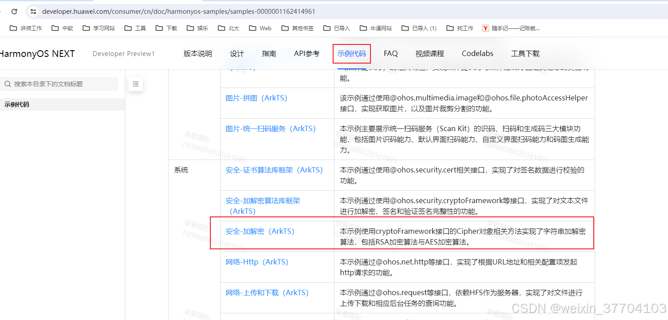
Task: Click the @ohos.security.cert description text
Action: [462, 175]
